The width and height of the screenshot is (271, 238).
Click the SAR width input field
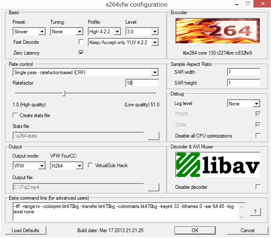[x=244, y=72]
